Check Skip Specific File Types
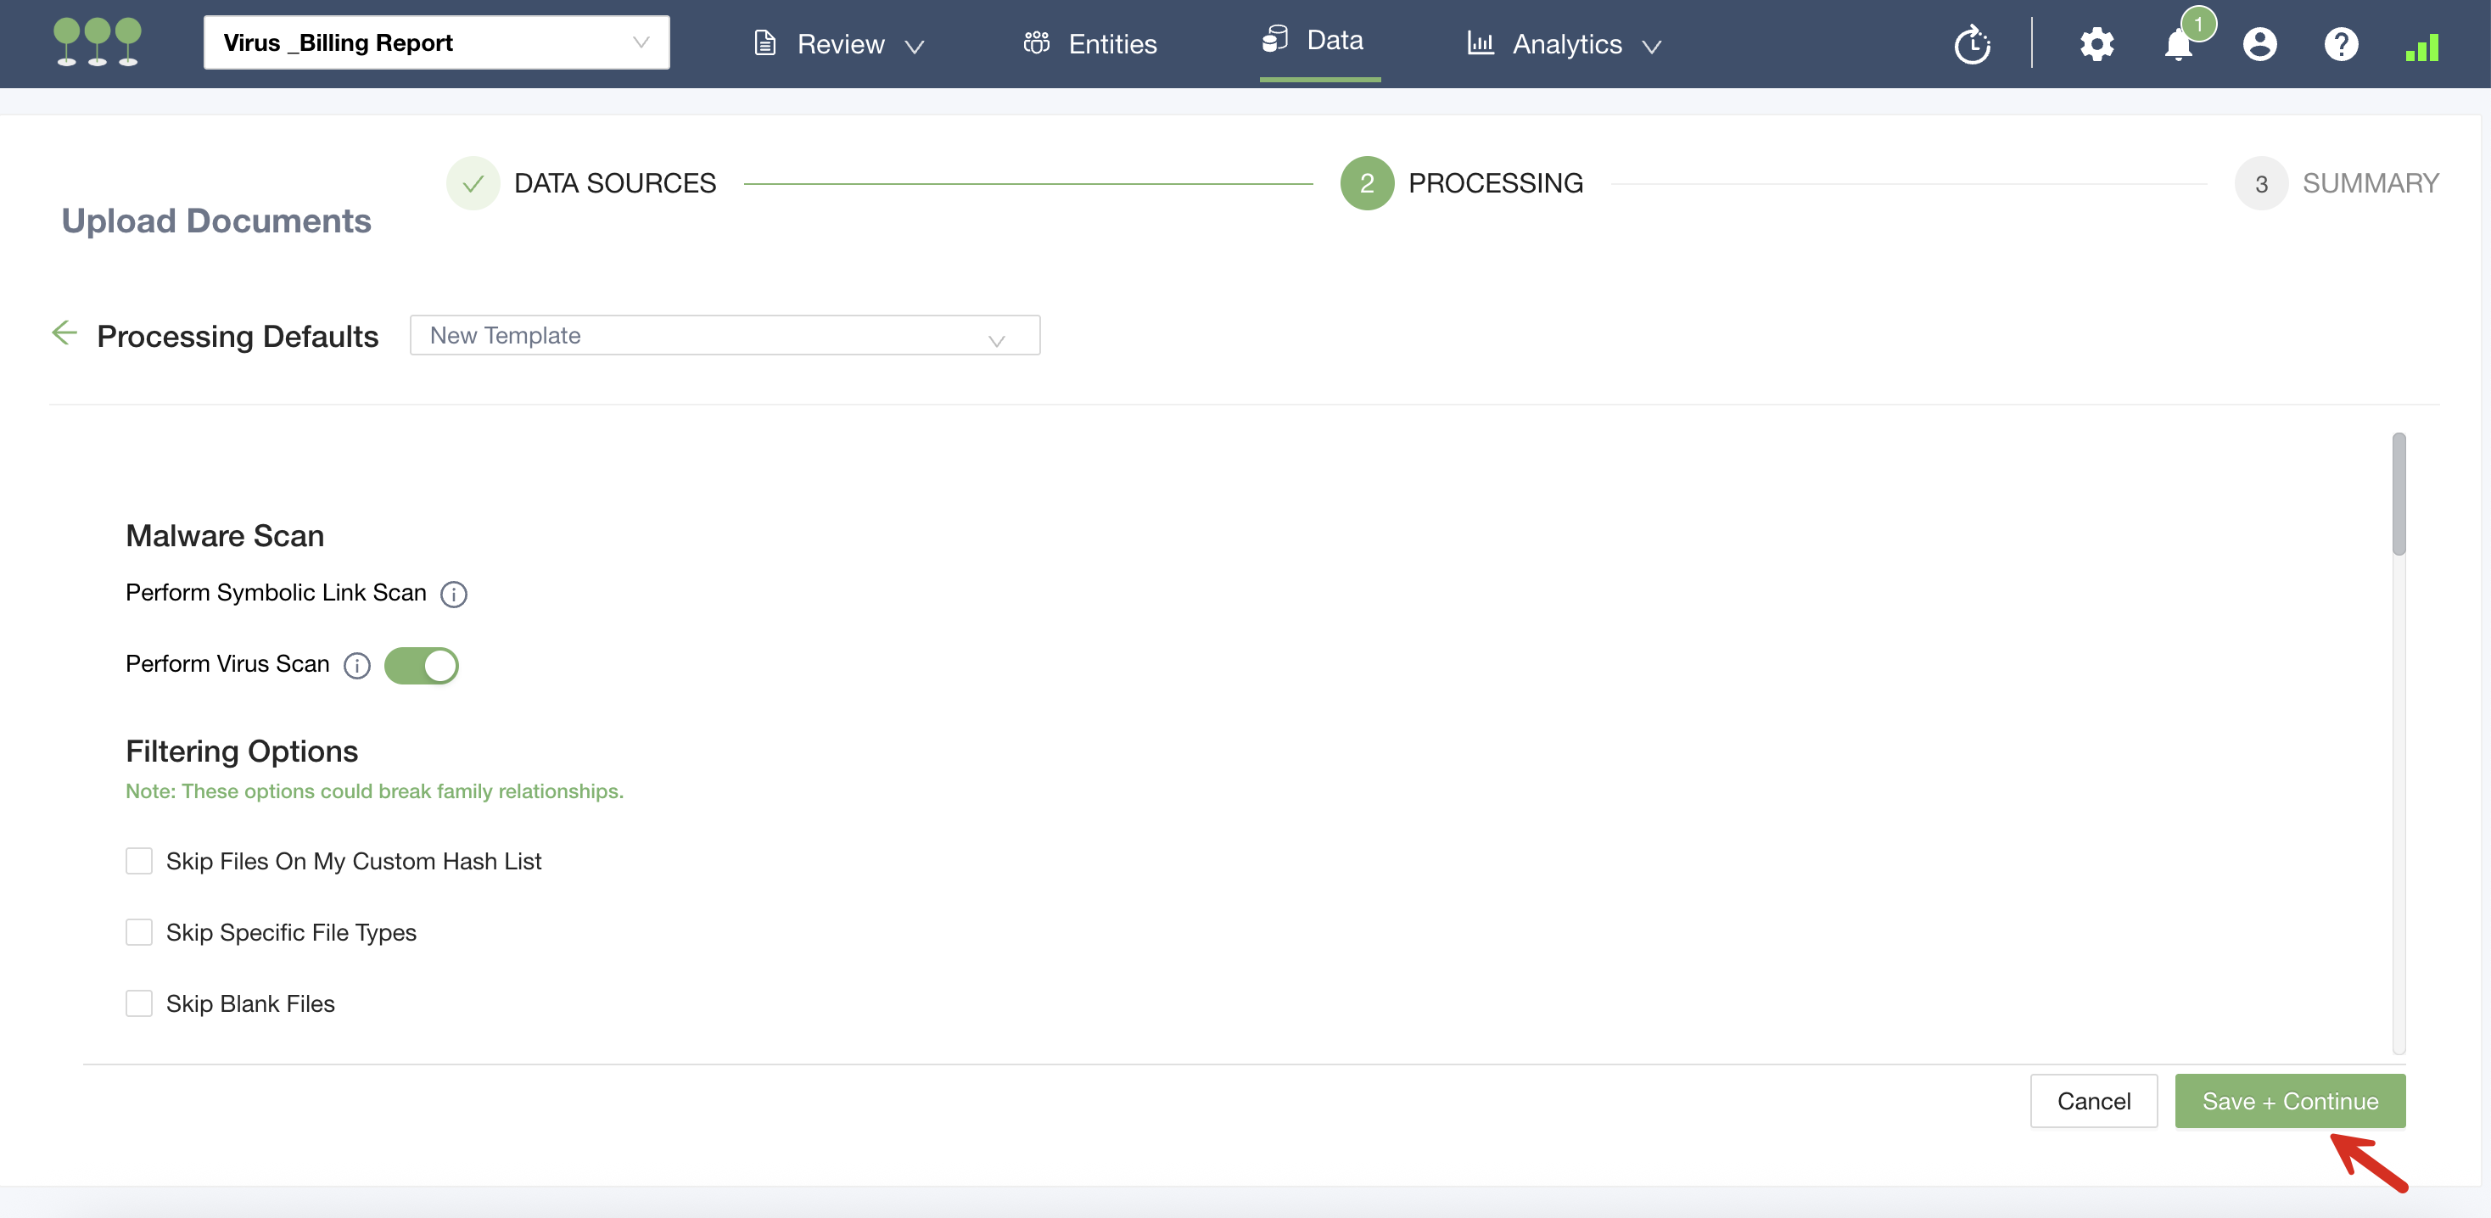The height and width of the screenshot is (1218, 2491). pos(139,932)
